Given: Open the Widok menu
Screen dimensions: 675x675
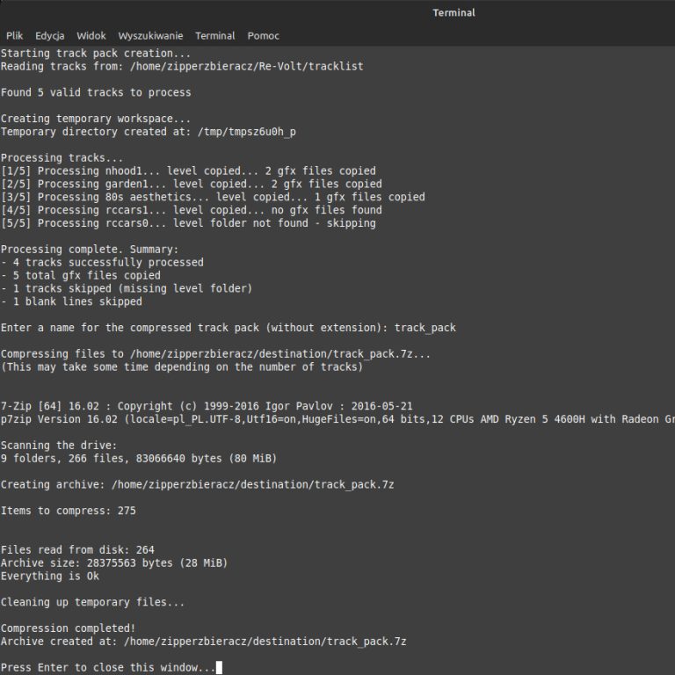Looking at the screenshot, I should [x=91, y=36].
